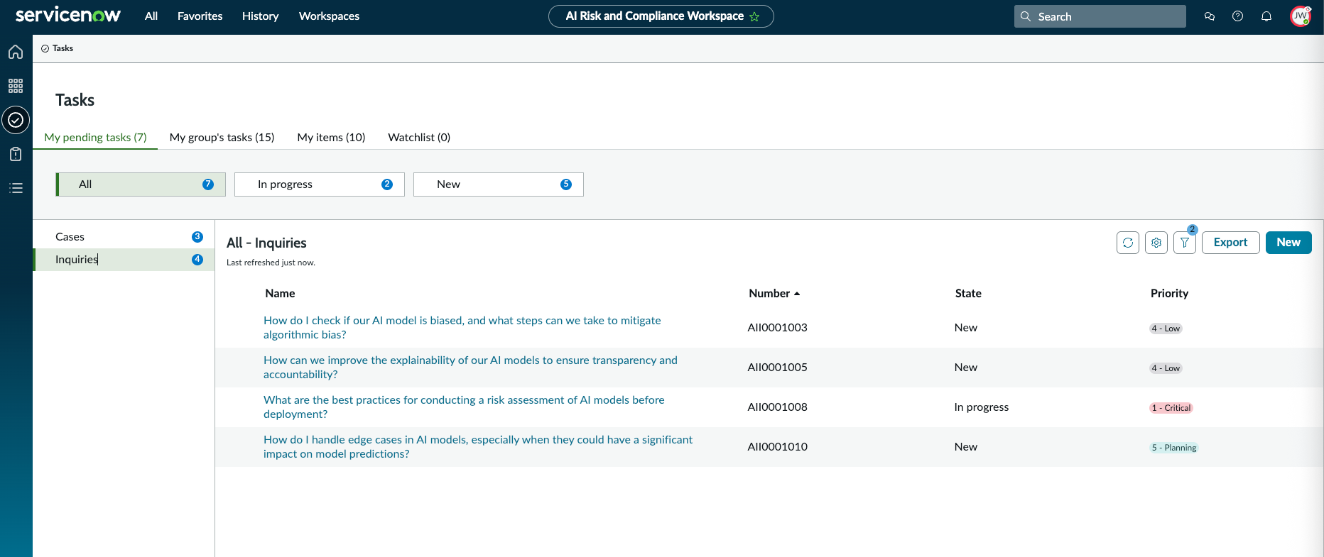Open inquiry about handling edge cases
The width and height of the screenshot is (1324, 557).
click(478, 447)
